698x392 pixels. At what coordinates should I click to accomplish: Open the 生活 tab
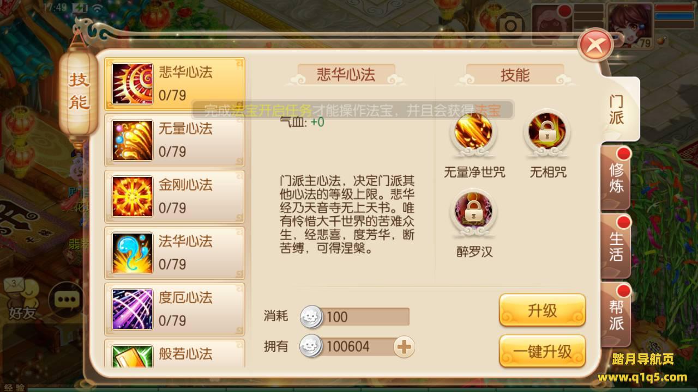616,246
